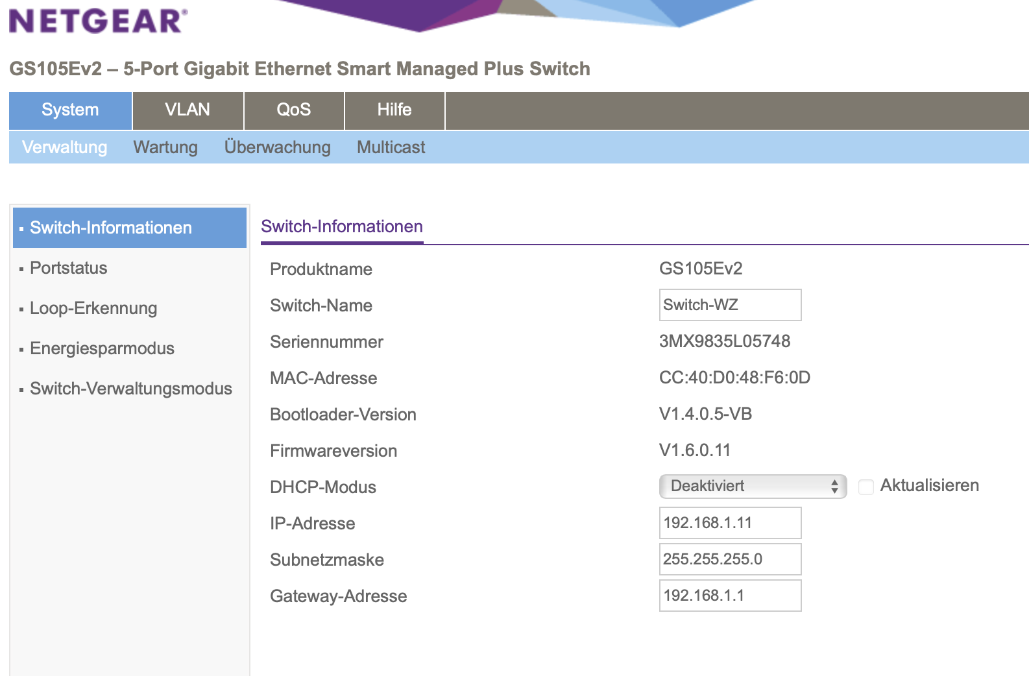Click the Subnetzmaske label
Viewport: 1029px width, 676px height.
click(x=327, y=560)
